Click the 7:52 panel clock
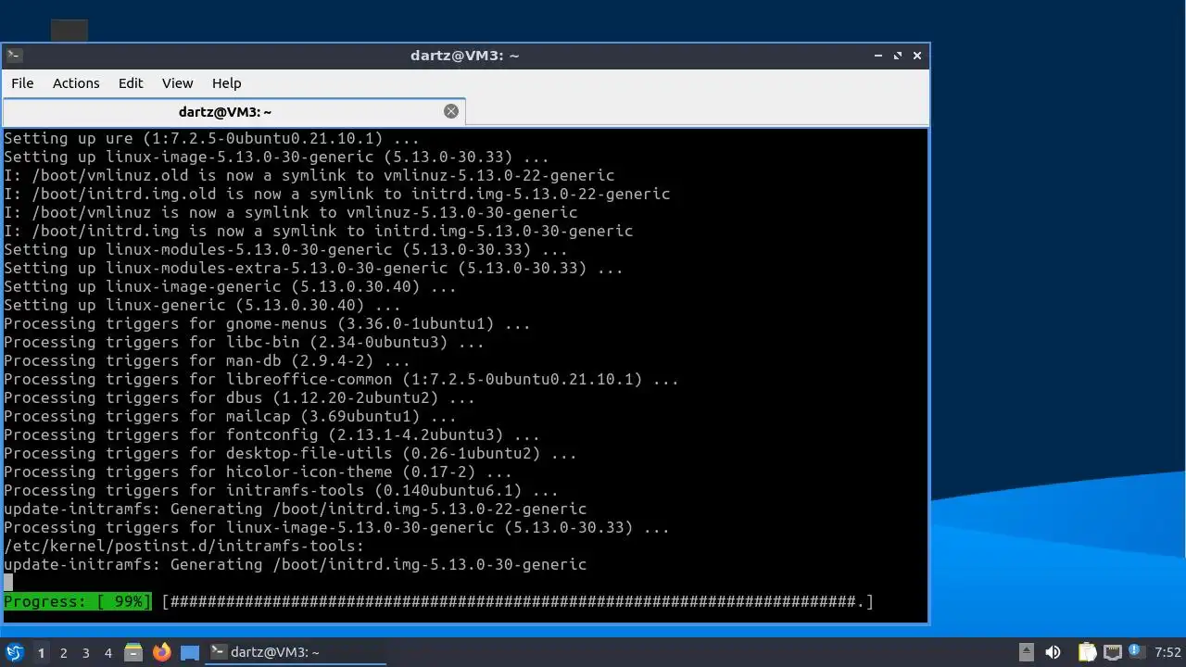The image size is (1186, 667). pyautogui.click(x=1167, y=652)
